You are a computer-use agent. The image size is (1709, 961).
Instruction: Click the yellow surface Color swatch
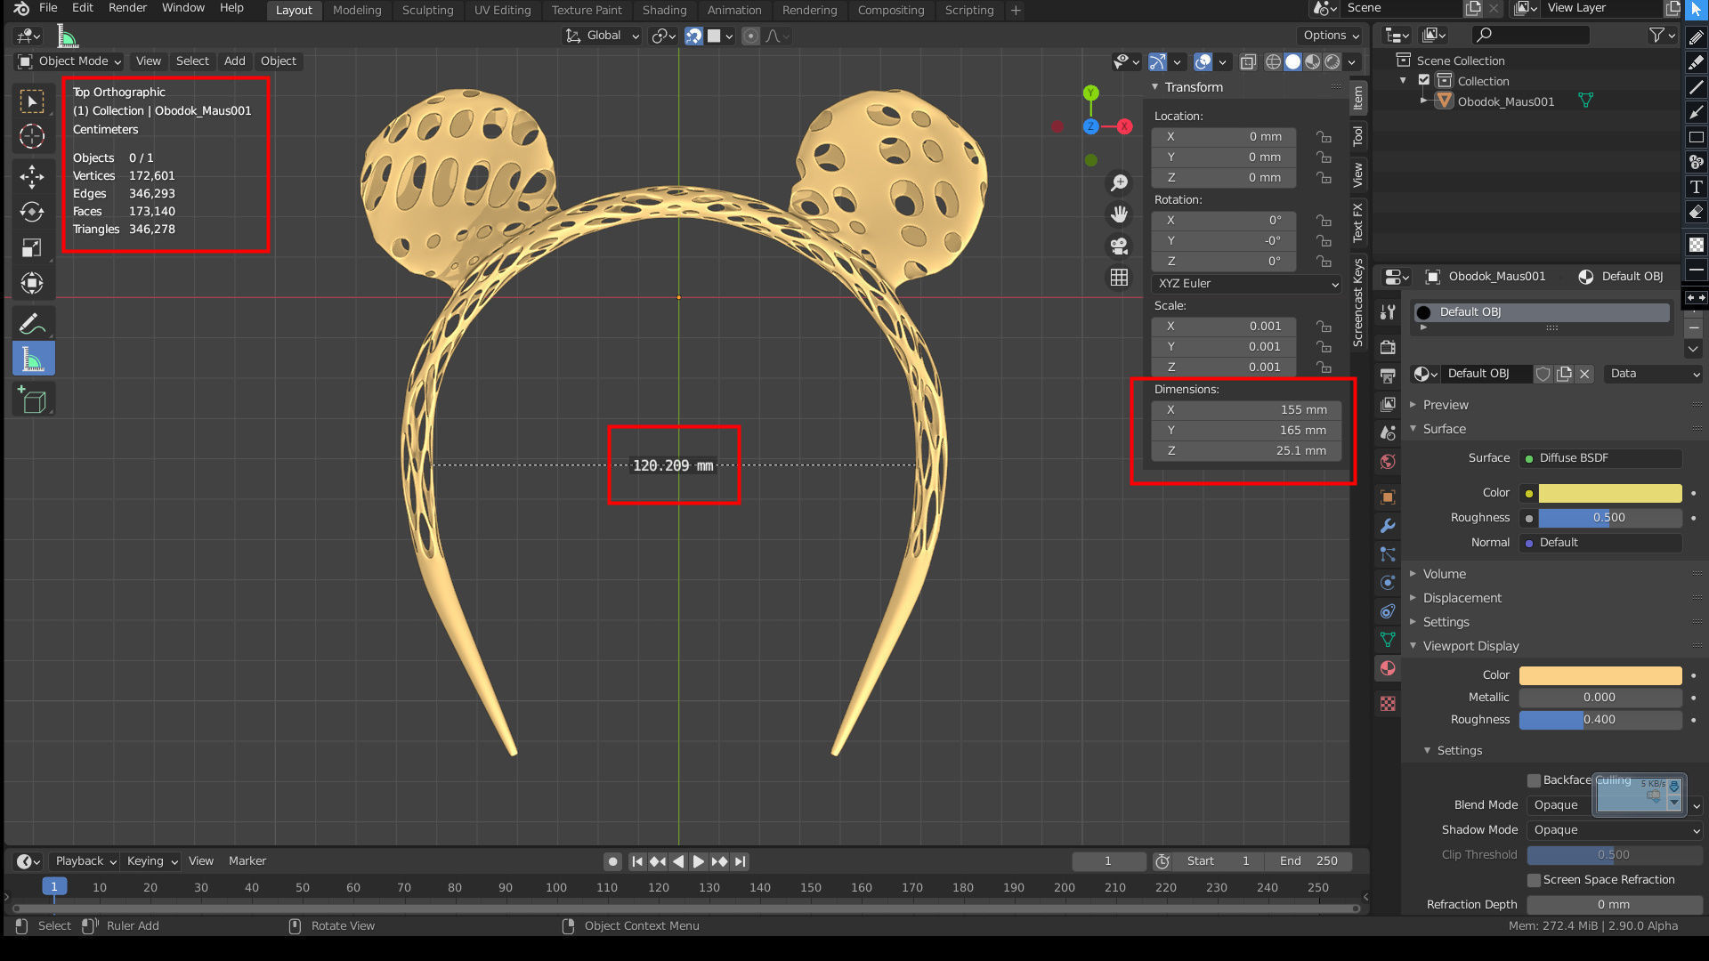coord(1609,493)
